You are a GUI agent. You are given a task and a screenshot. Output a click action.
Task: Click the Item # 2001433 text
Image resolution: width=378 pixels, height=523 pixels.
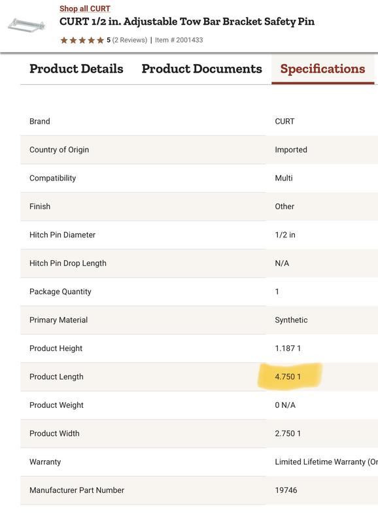tap(179, 40)
